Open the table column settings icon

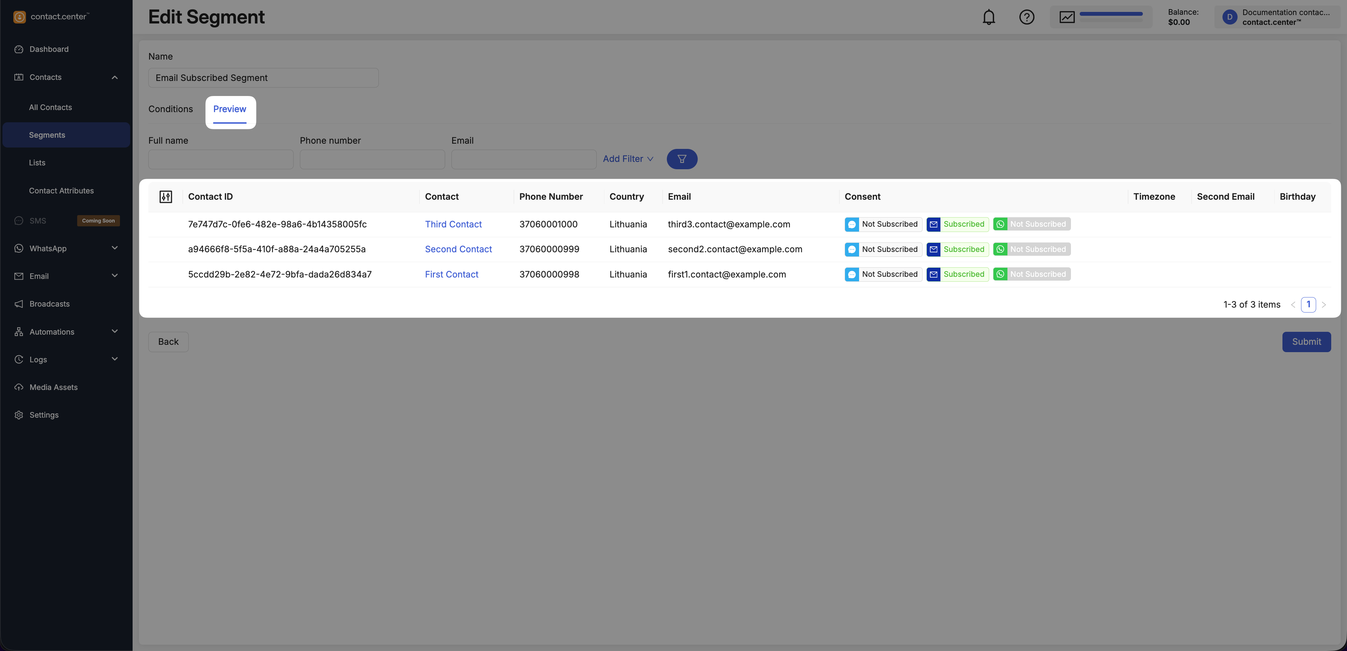(x=166, y=197)
